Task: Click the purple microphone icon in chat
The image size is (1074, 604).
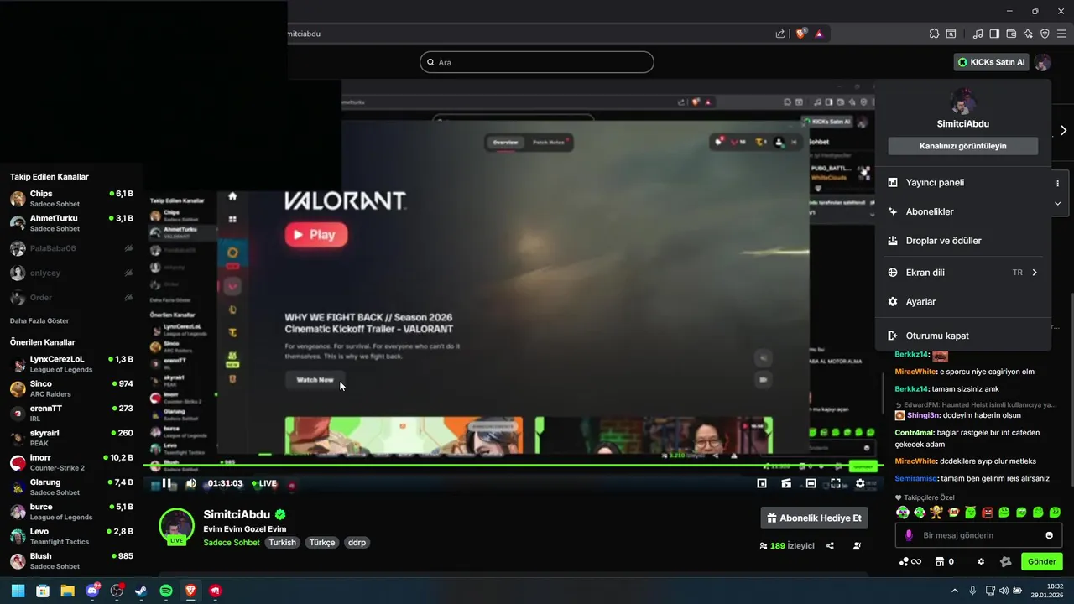Action: coord(909,535)
